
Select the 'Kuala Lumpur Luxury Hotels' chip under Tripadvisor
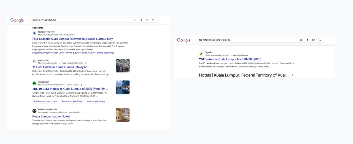(x=46, y=101)
